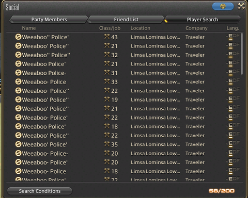The width and height of the screenshot is (248, 198).
Task: Click class icon next to level 43
Action: [x=107, y=37]
